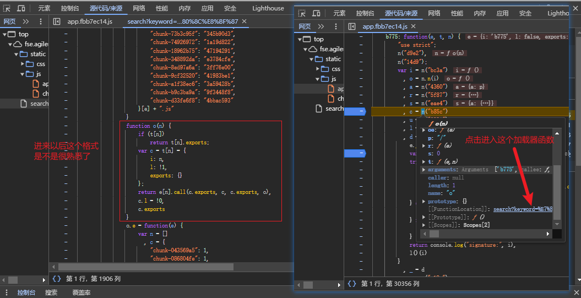Select 网页 navigator tab in right window
Image resolution: width=581 pixels, height=298 pixels.
(x=305, y=26)
